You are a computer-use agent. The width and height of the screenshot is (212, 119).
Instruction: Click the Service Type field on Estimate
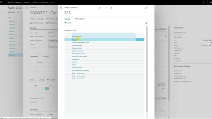(53, 33)
